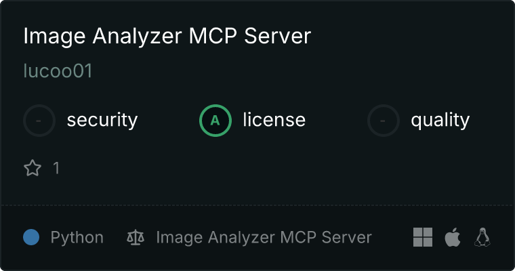Click the letter A inside green circle
This screenshot has width=515, height=271.
point(215,121)
